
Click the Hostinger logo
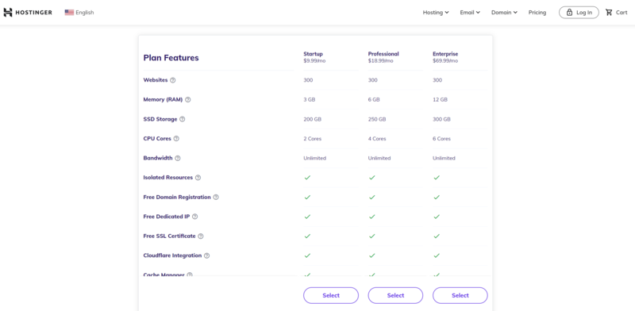tap(28, 13)
